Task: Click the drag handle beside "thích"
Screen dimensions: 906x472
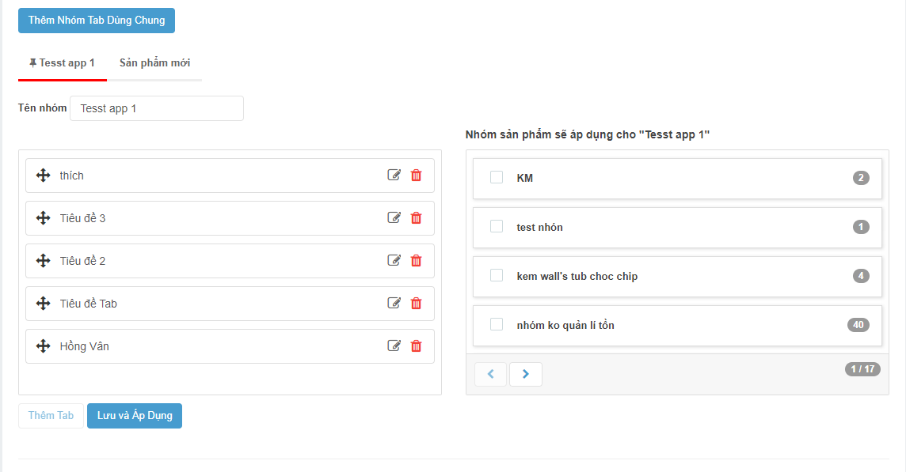Action: 44,176
